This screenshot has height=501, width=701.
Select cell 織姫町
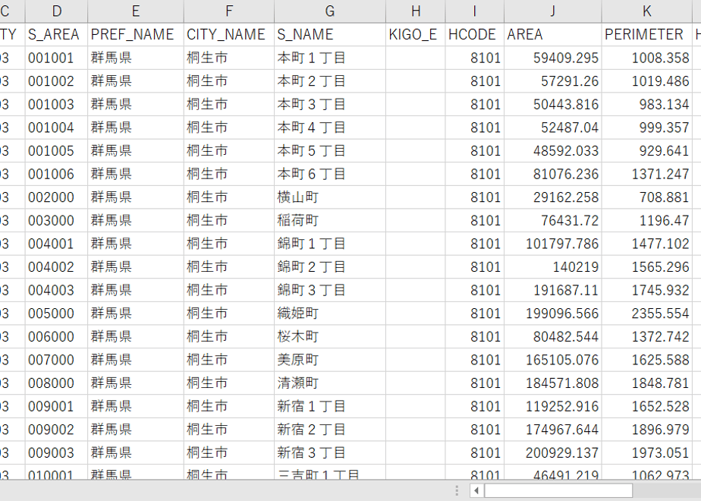pos(330,313)
